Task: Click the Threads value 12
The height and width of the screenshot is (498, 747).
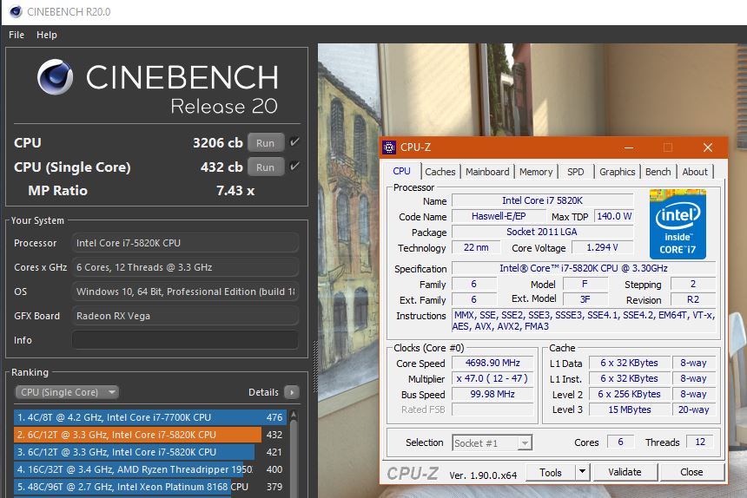Action: 700,442
